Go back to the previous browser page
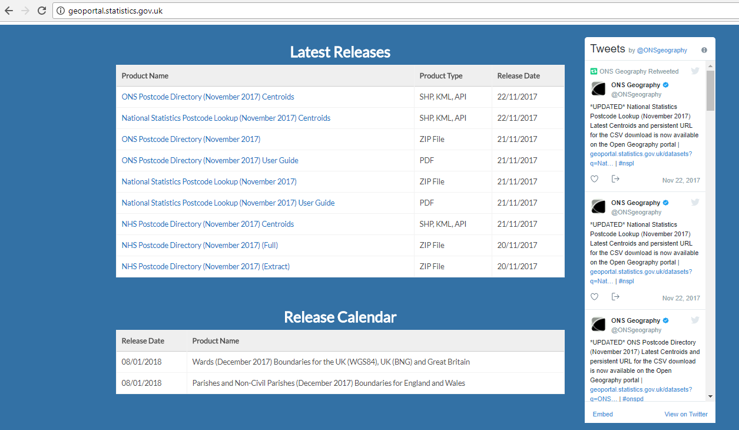The image size is (739, 430). tap(9, 11)
